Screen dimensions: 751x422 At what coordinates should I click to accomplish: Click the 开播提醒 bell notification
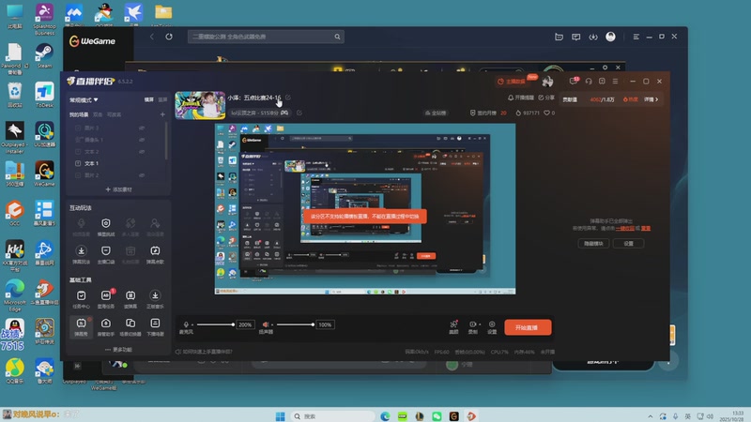(521, 98)
